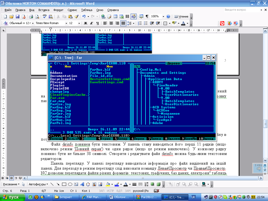Apply the line color brush
The width and height of the screenshot is (268, 201).
click(x=117, y=184)
